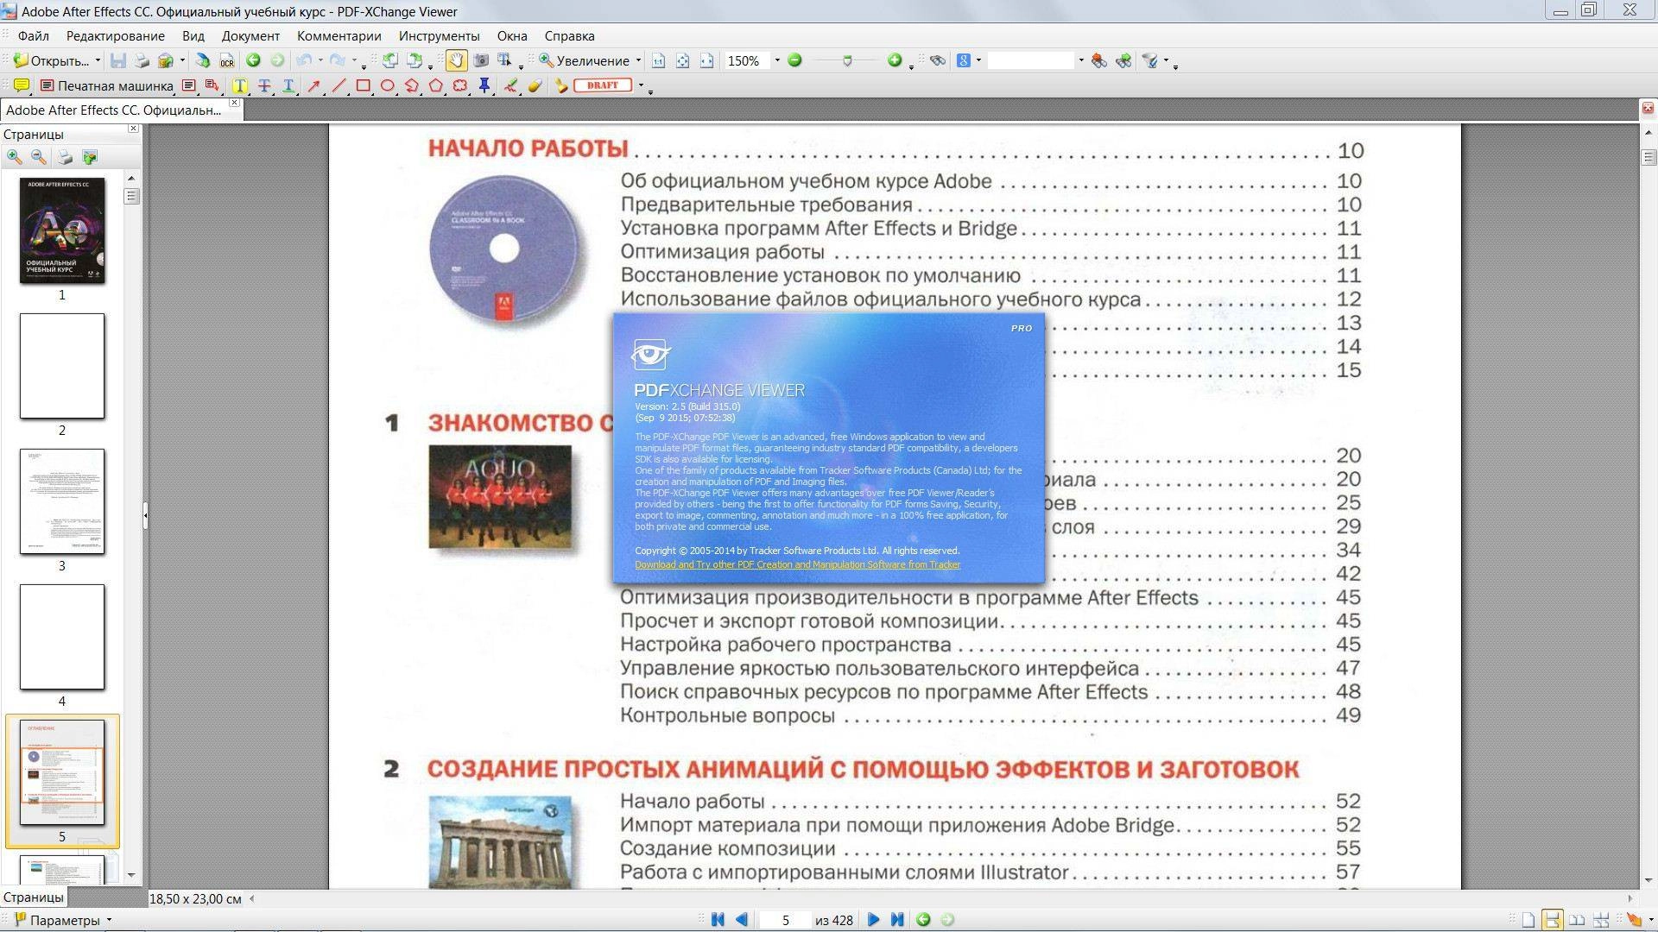
Task: Expand the search field history dropdown
Action: pos(1080,60)
